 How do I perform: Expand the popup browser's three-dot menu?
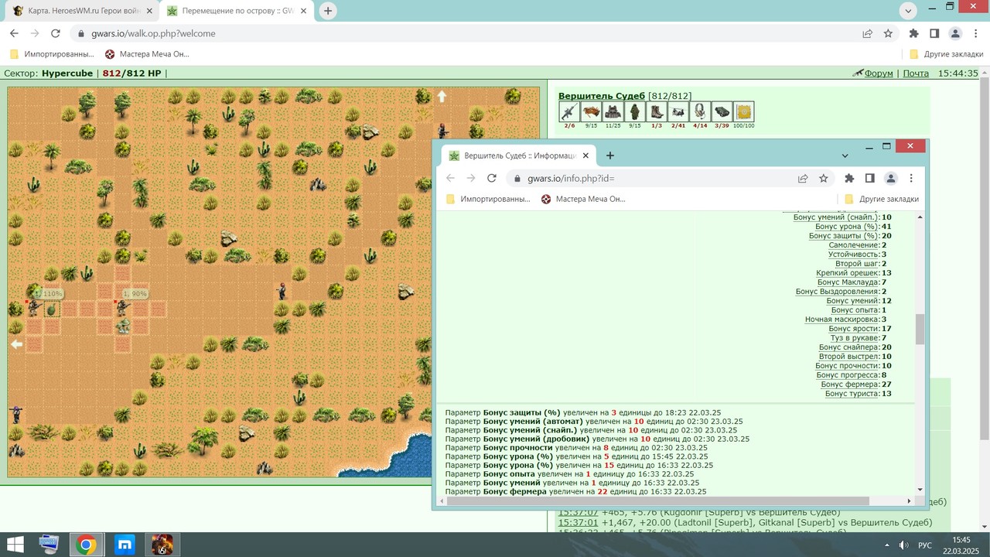[x=911, y=178]
